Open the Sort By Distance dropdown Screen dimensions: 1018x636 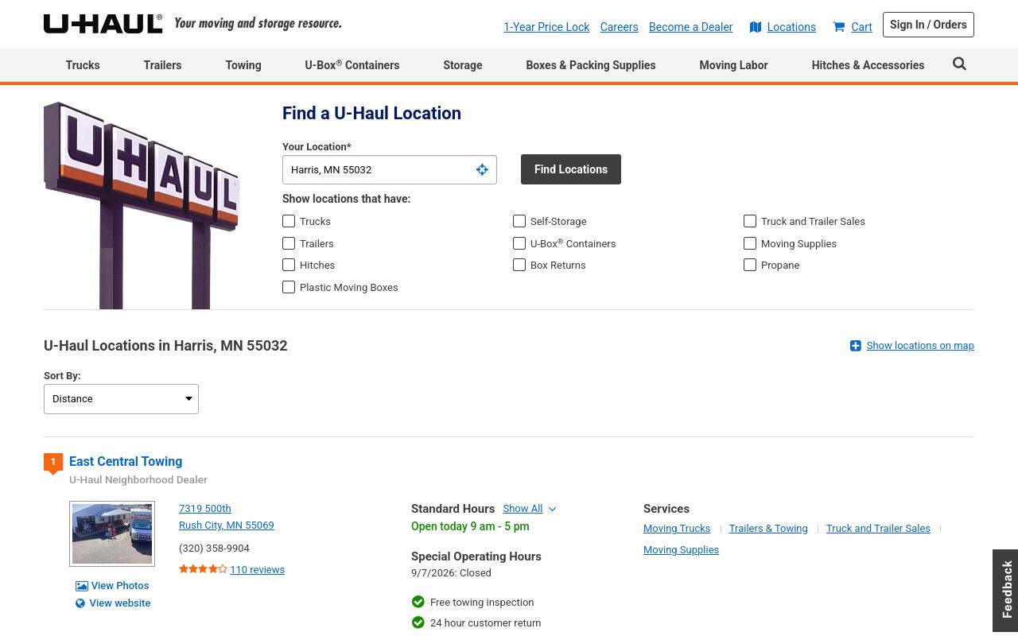click(x=121, y=399)
